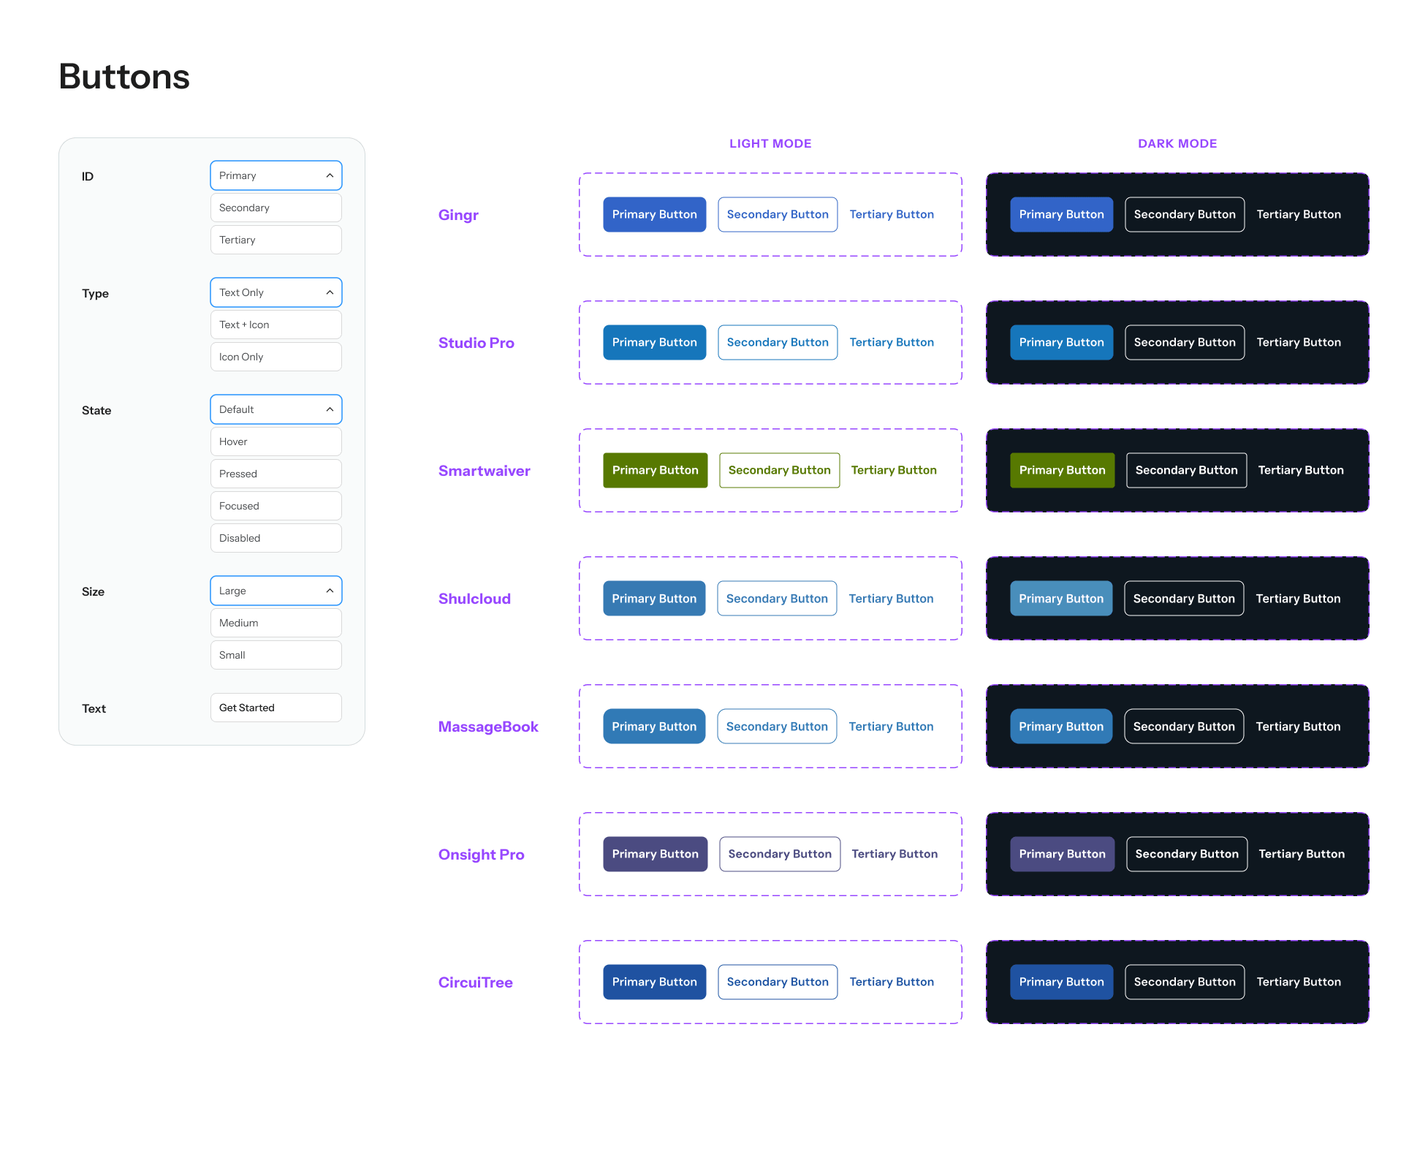The height and width of the screenshot is (1152, 1428).
Task: Select the Icon Only type option
Action: (x=276, y=357)
